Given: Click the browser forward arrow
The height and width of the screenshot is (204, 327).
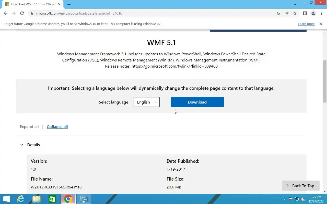Looking at the screenshot, I should pyautogui.click(x=14, y=13).
